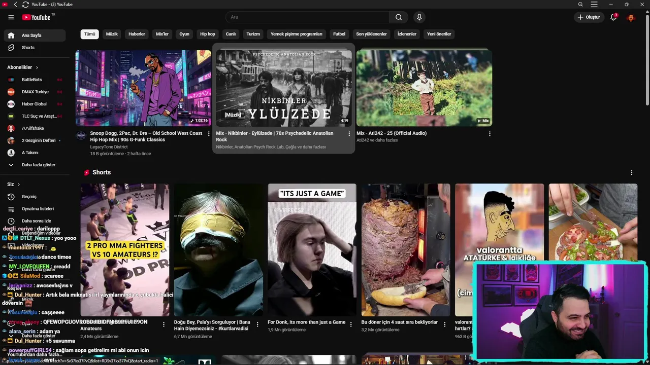Click Bu döner için 4 saat sıra bekliyorlar title
The width and height of the screenshot is (650, 365).
tap(400, 322)
